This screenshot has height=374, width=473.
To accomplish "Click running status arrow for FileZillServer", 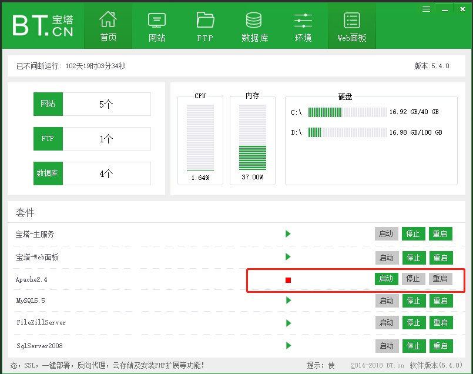I will coord(289,323).
